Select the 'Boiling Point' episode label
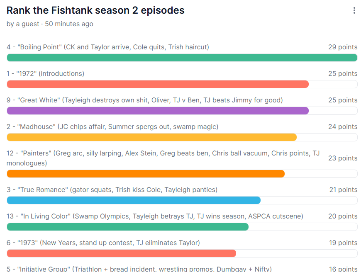Viewport: 361px width, 272px height. pos(108,47)
